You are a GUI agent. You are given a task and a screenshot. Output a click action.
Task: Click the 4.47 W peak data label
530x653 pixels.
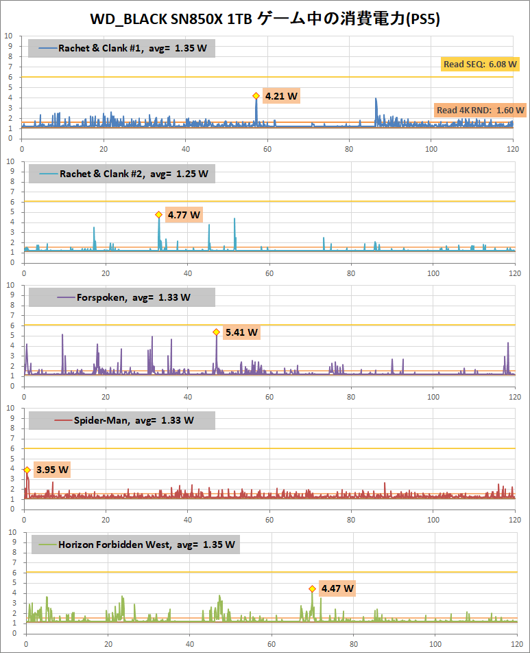[337, 588]
